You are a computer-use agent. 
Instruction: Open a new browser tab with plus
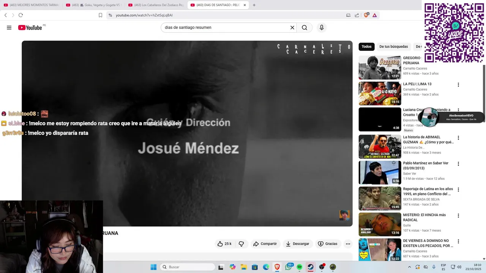click(254, 5)
